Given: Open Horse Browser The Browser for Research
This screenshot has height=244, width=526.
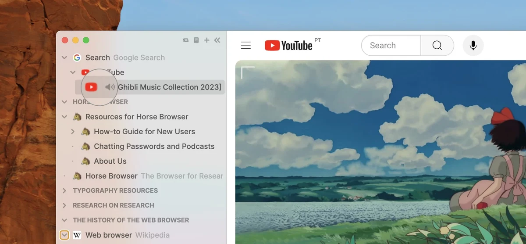Looking at the screenshot, I should 154,176.
